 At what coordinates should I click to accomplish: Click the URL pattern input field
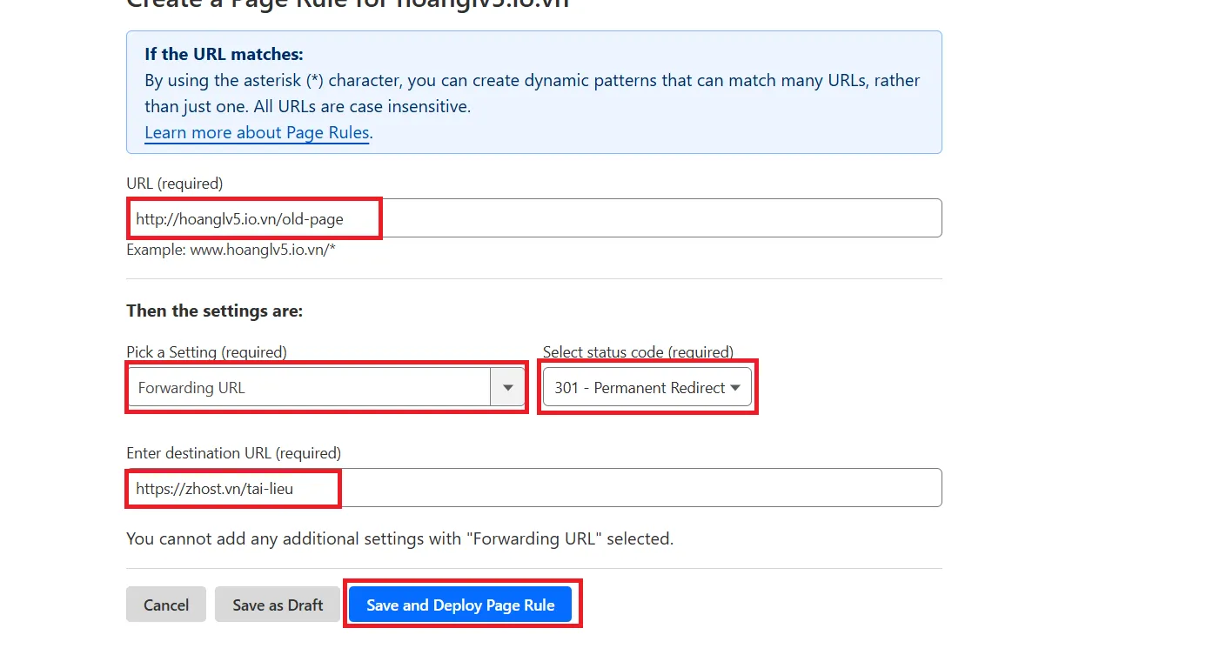(x=533, y=218)
